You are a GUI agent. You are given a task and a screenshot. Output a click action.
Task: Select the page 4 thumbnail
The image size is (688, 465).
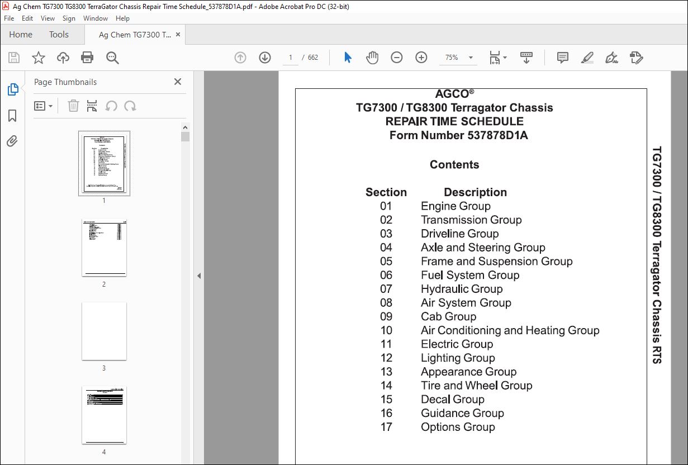[x=104, y=415]
